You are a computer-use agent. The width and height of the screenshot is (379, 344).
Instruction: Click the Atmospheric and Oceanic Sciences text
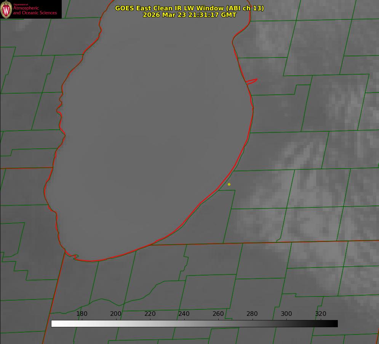coord(35,10)
